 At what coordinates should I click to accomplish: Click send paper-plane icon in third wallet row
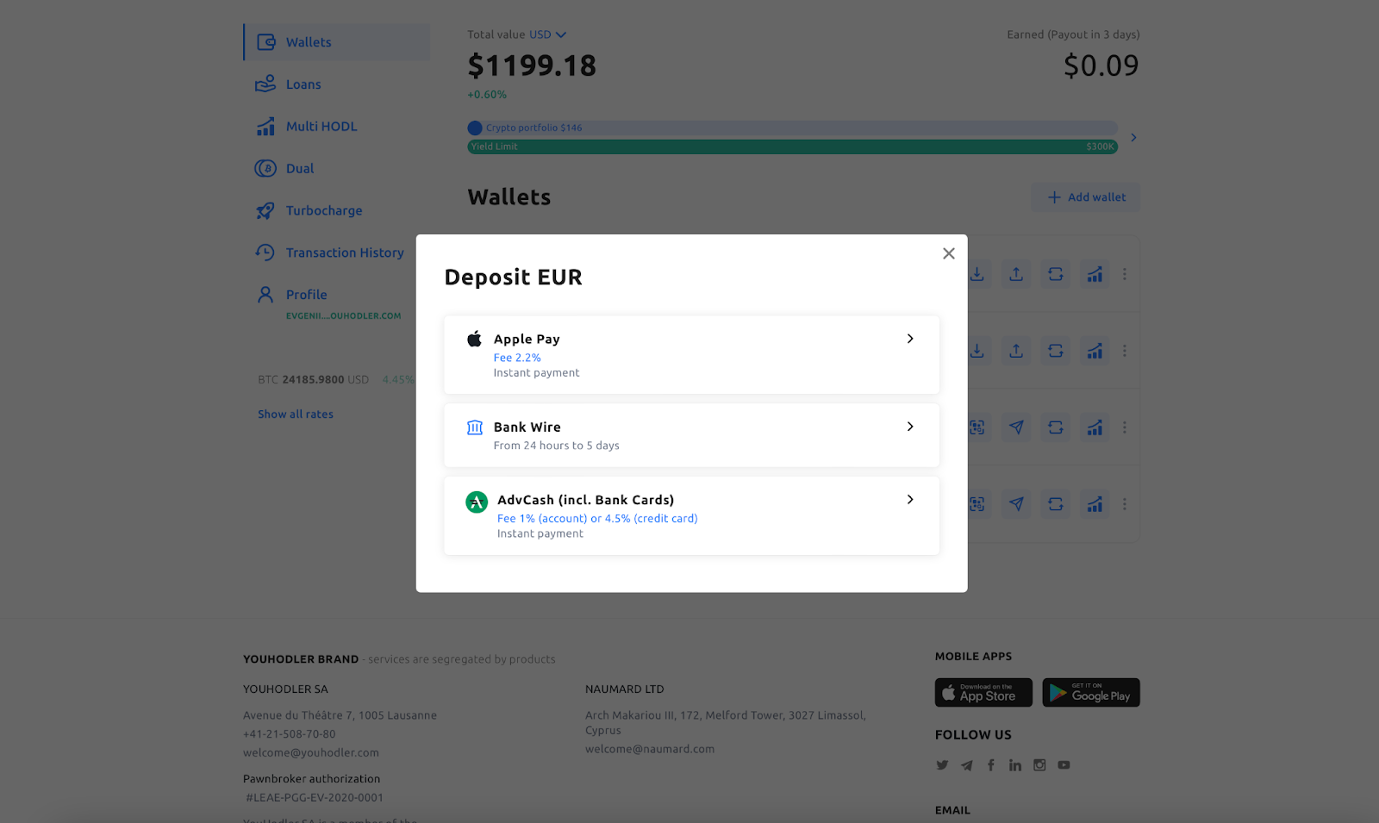point(1016,427)
